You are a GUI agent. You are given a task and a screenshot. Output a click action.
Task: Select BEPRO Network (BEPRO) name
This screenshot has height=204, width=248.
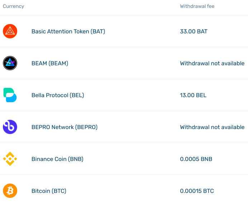click(x=65, y=127)
